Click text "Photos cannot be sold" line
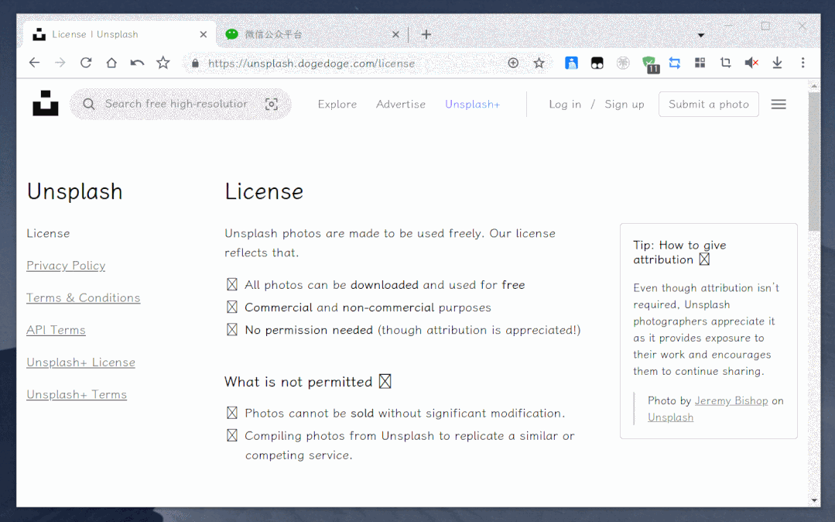This screenshot has width=835, height=522. coord(405,414)
